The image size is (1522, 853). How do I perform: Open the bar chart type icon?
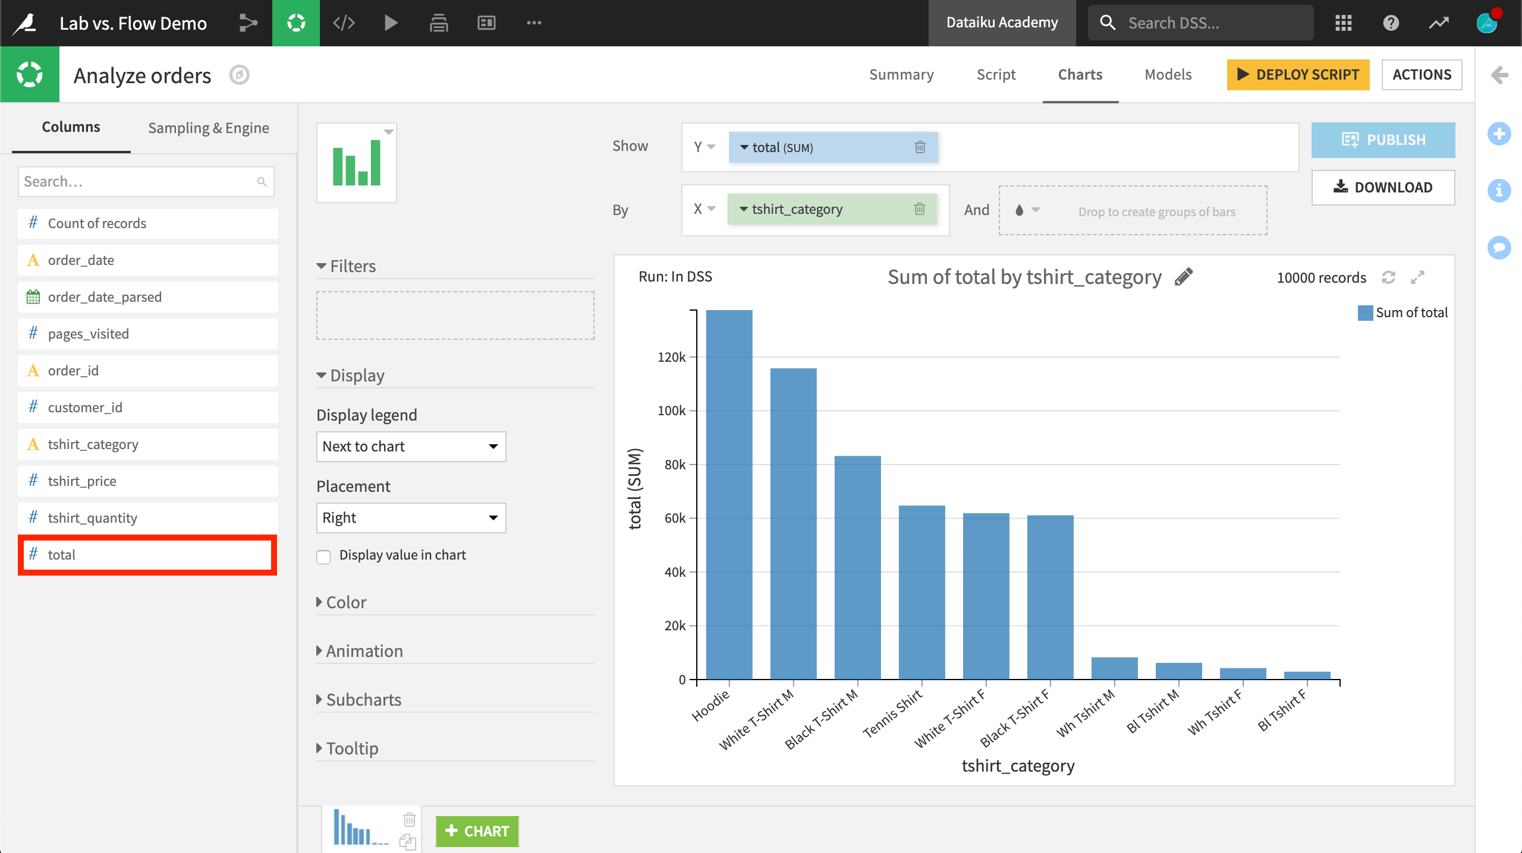coord(357,162)
